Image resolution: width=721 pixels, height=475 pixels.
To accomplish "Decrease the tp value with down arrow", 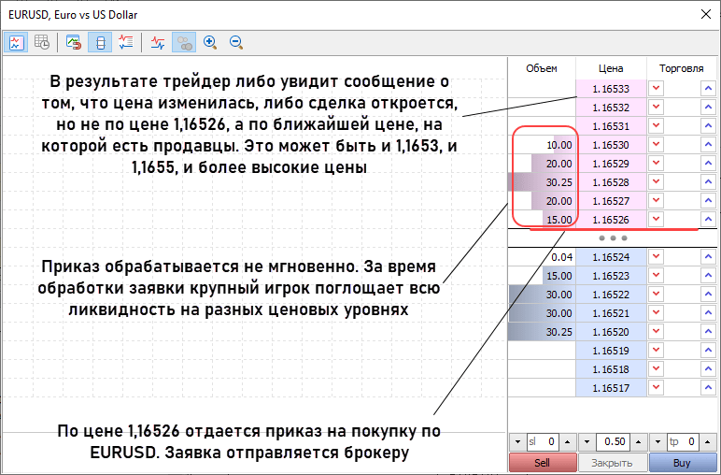I will [657, 441].
